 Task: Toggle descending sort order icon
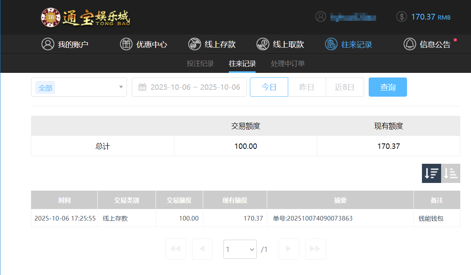431,173
